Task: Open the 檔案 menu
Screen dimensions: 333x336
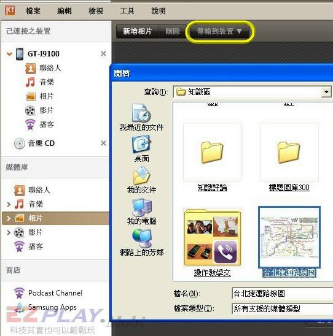Action: 33,10
